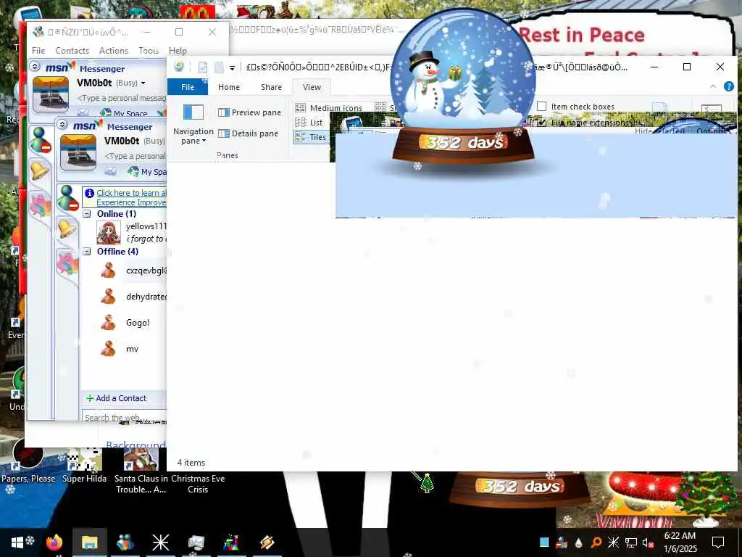The height and width of the screenshot is (557, 742).
Task: Open Explorer help with the blue question mark
Action: 729,87
